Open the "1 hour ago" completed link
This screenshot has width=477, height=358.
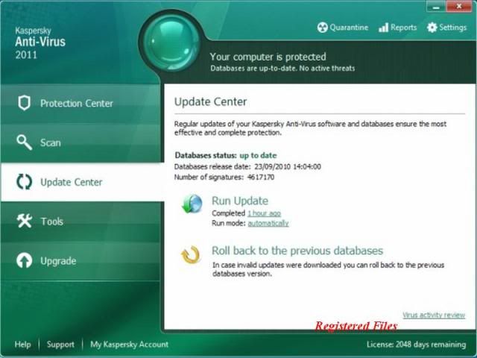click(x=265, y=213)
